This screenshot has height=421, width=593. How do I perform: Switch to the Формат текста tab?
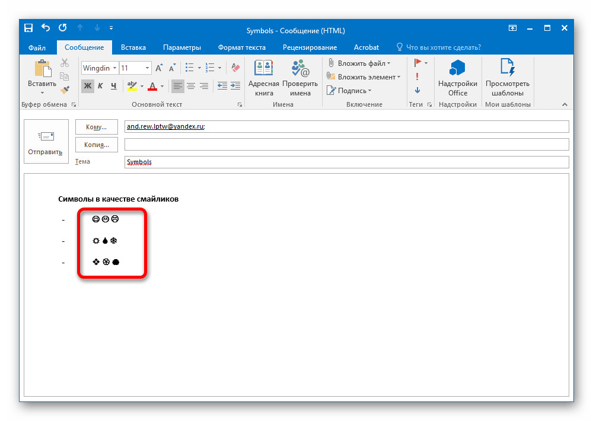[242, 47]
